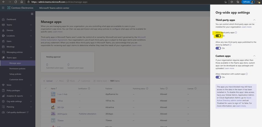Click browser refresh icon
Screen dimensions: 262x127
pos(15,2)
